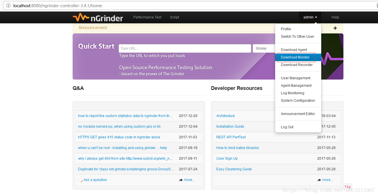This screenshot has height=196, width=378.
Task: Select Download Monitor
Action: point(298,57)
